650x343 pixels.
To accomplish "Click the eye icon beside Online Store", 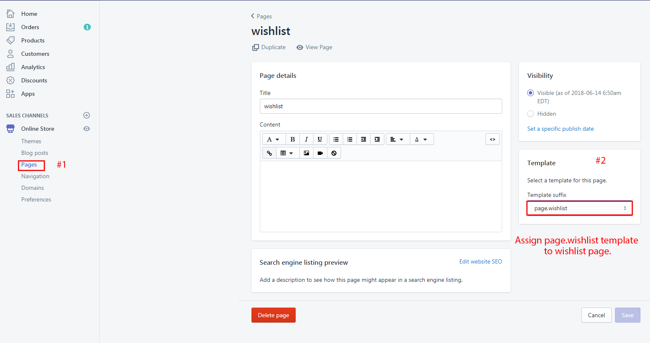I will pyautogui.click(x=87, y=129).
